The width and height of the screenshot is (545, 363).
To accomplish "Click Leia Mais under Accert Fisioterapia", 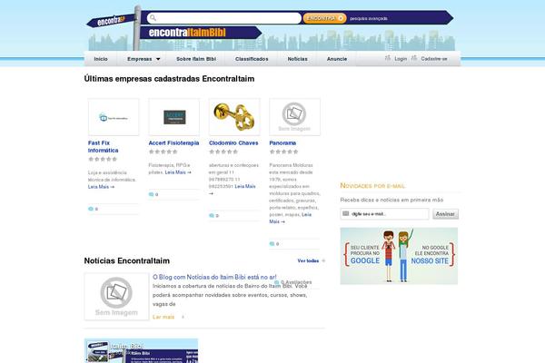I will (x=178, y=172).
